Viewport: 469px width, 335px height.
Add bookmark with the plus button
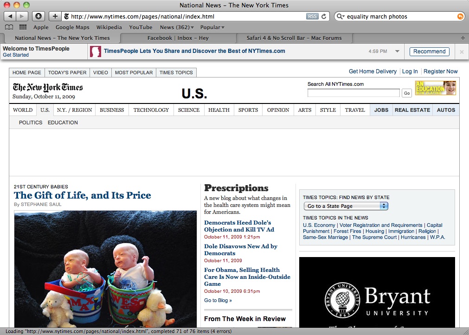(x=55, y=16)
